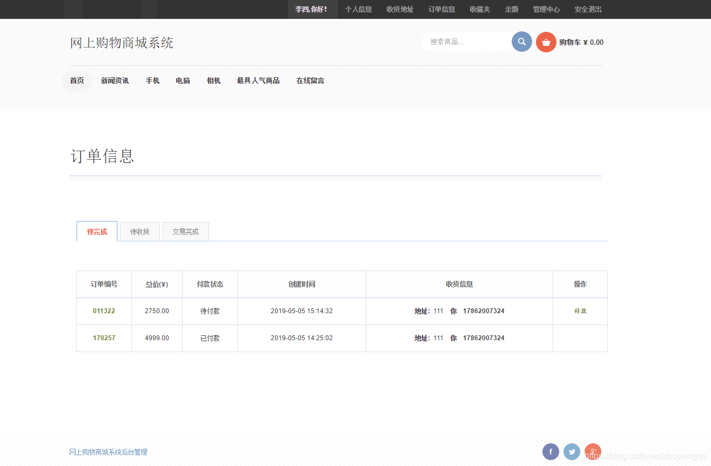
Task: Go to 个人信息 in top bar
Action: click(358, 9)
